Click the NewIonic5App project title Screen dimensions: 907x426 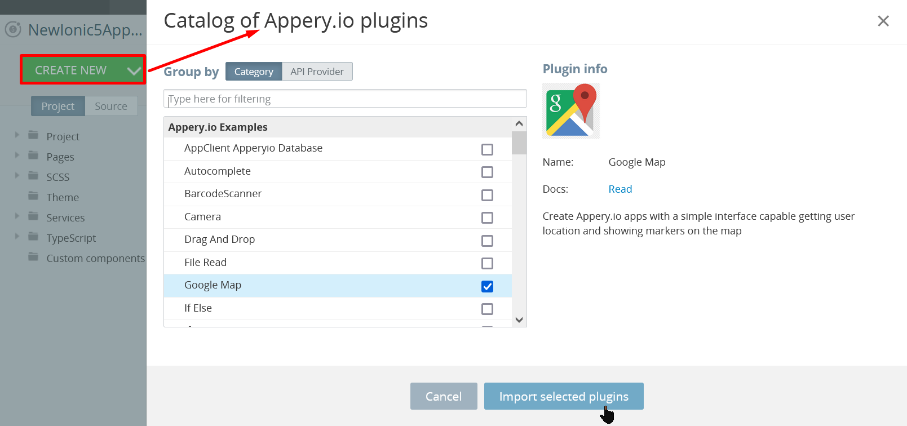coord(85,30)
